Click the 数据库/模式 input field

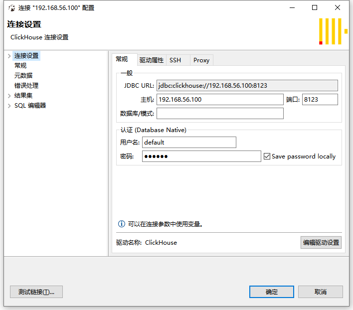point(220,113)
